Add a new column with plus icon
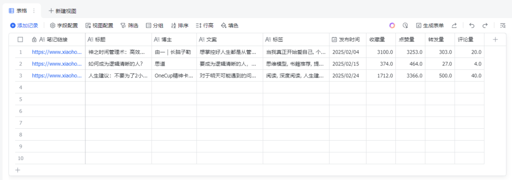Screen dimensions: 512x180 (495, 39)
